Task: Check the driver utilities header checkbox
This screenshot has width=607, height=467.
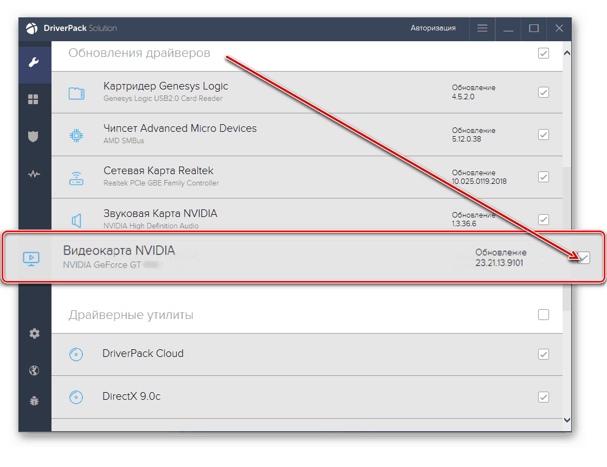Action: click(x=544, y=314)
